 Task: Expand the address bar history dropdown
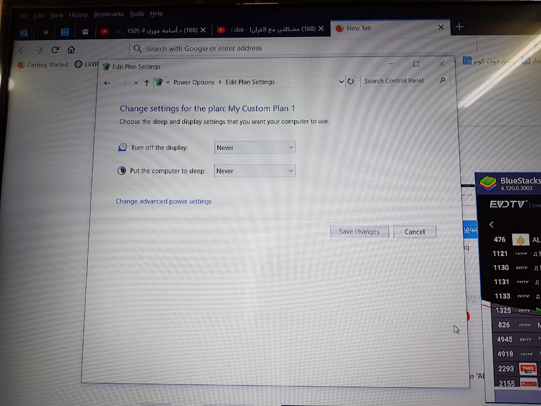coord(341,82)
